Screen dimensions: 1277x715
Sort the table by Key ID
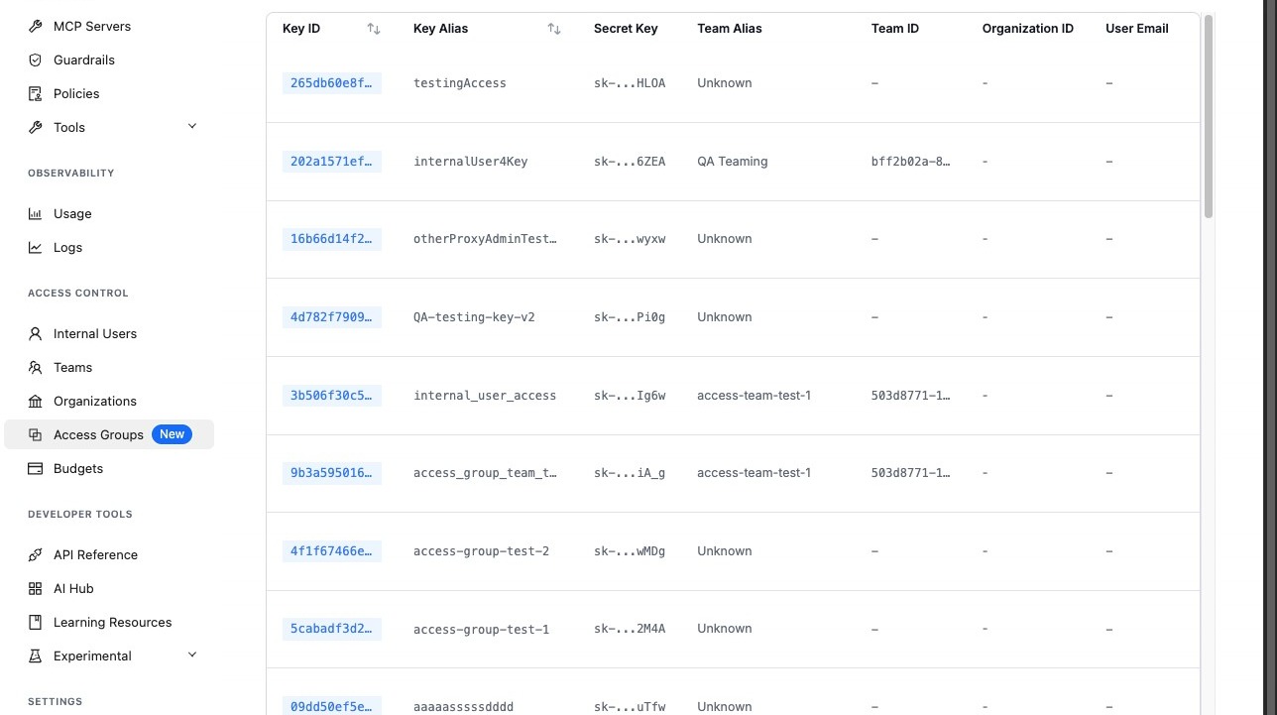[x=374, y=29]
